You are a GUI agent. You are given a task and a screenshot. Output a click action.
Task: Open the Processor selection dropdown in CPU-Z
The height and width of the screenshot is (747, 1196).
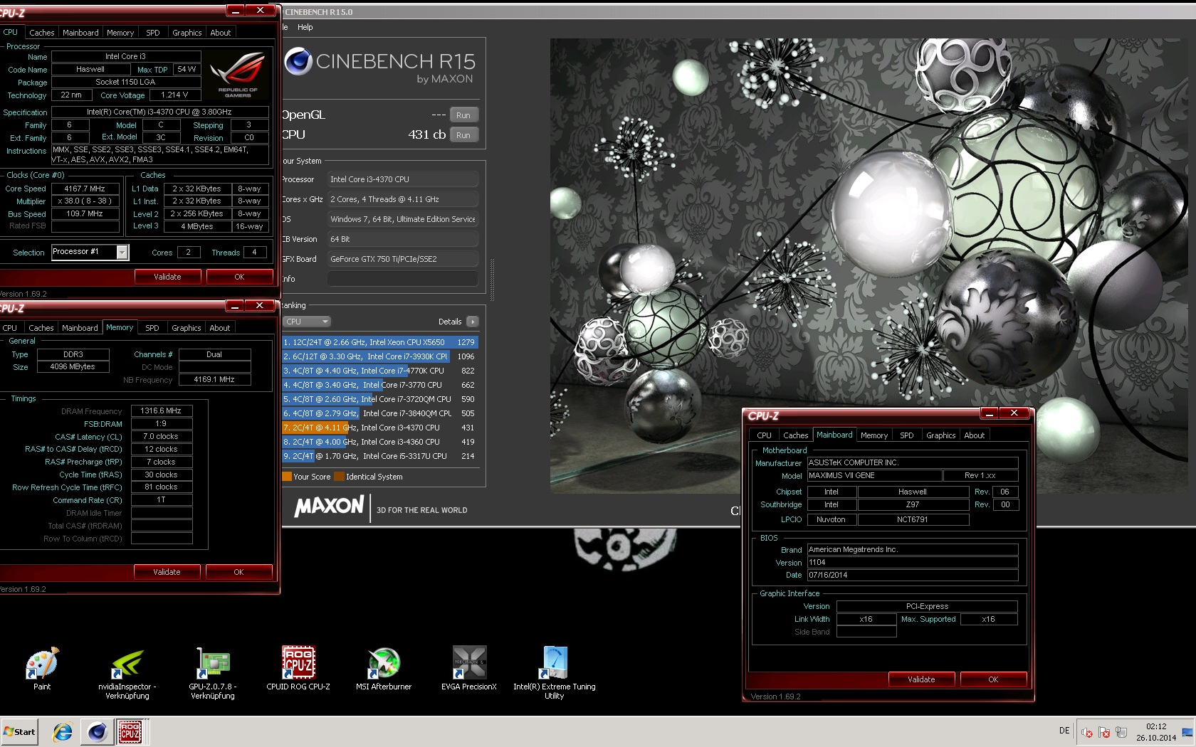(122, 252)
